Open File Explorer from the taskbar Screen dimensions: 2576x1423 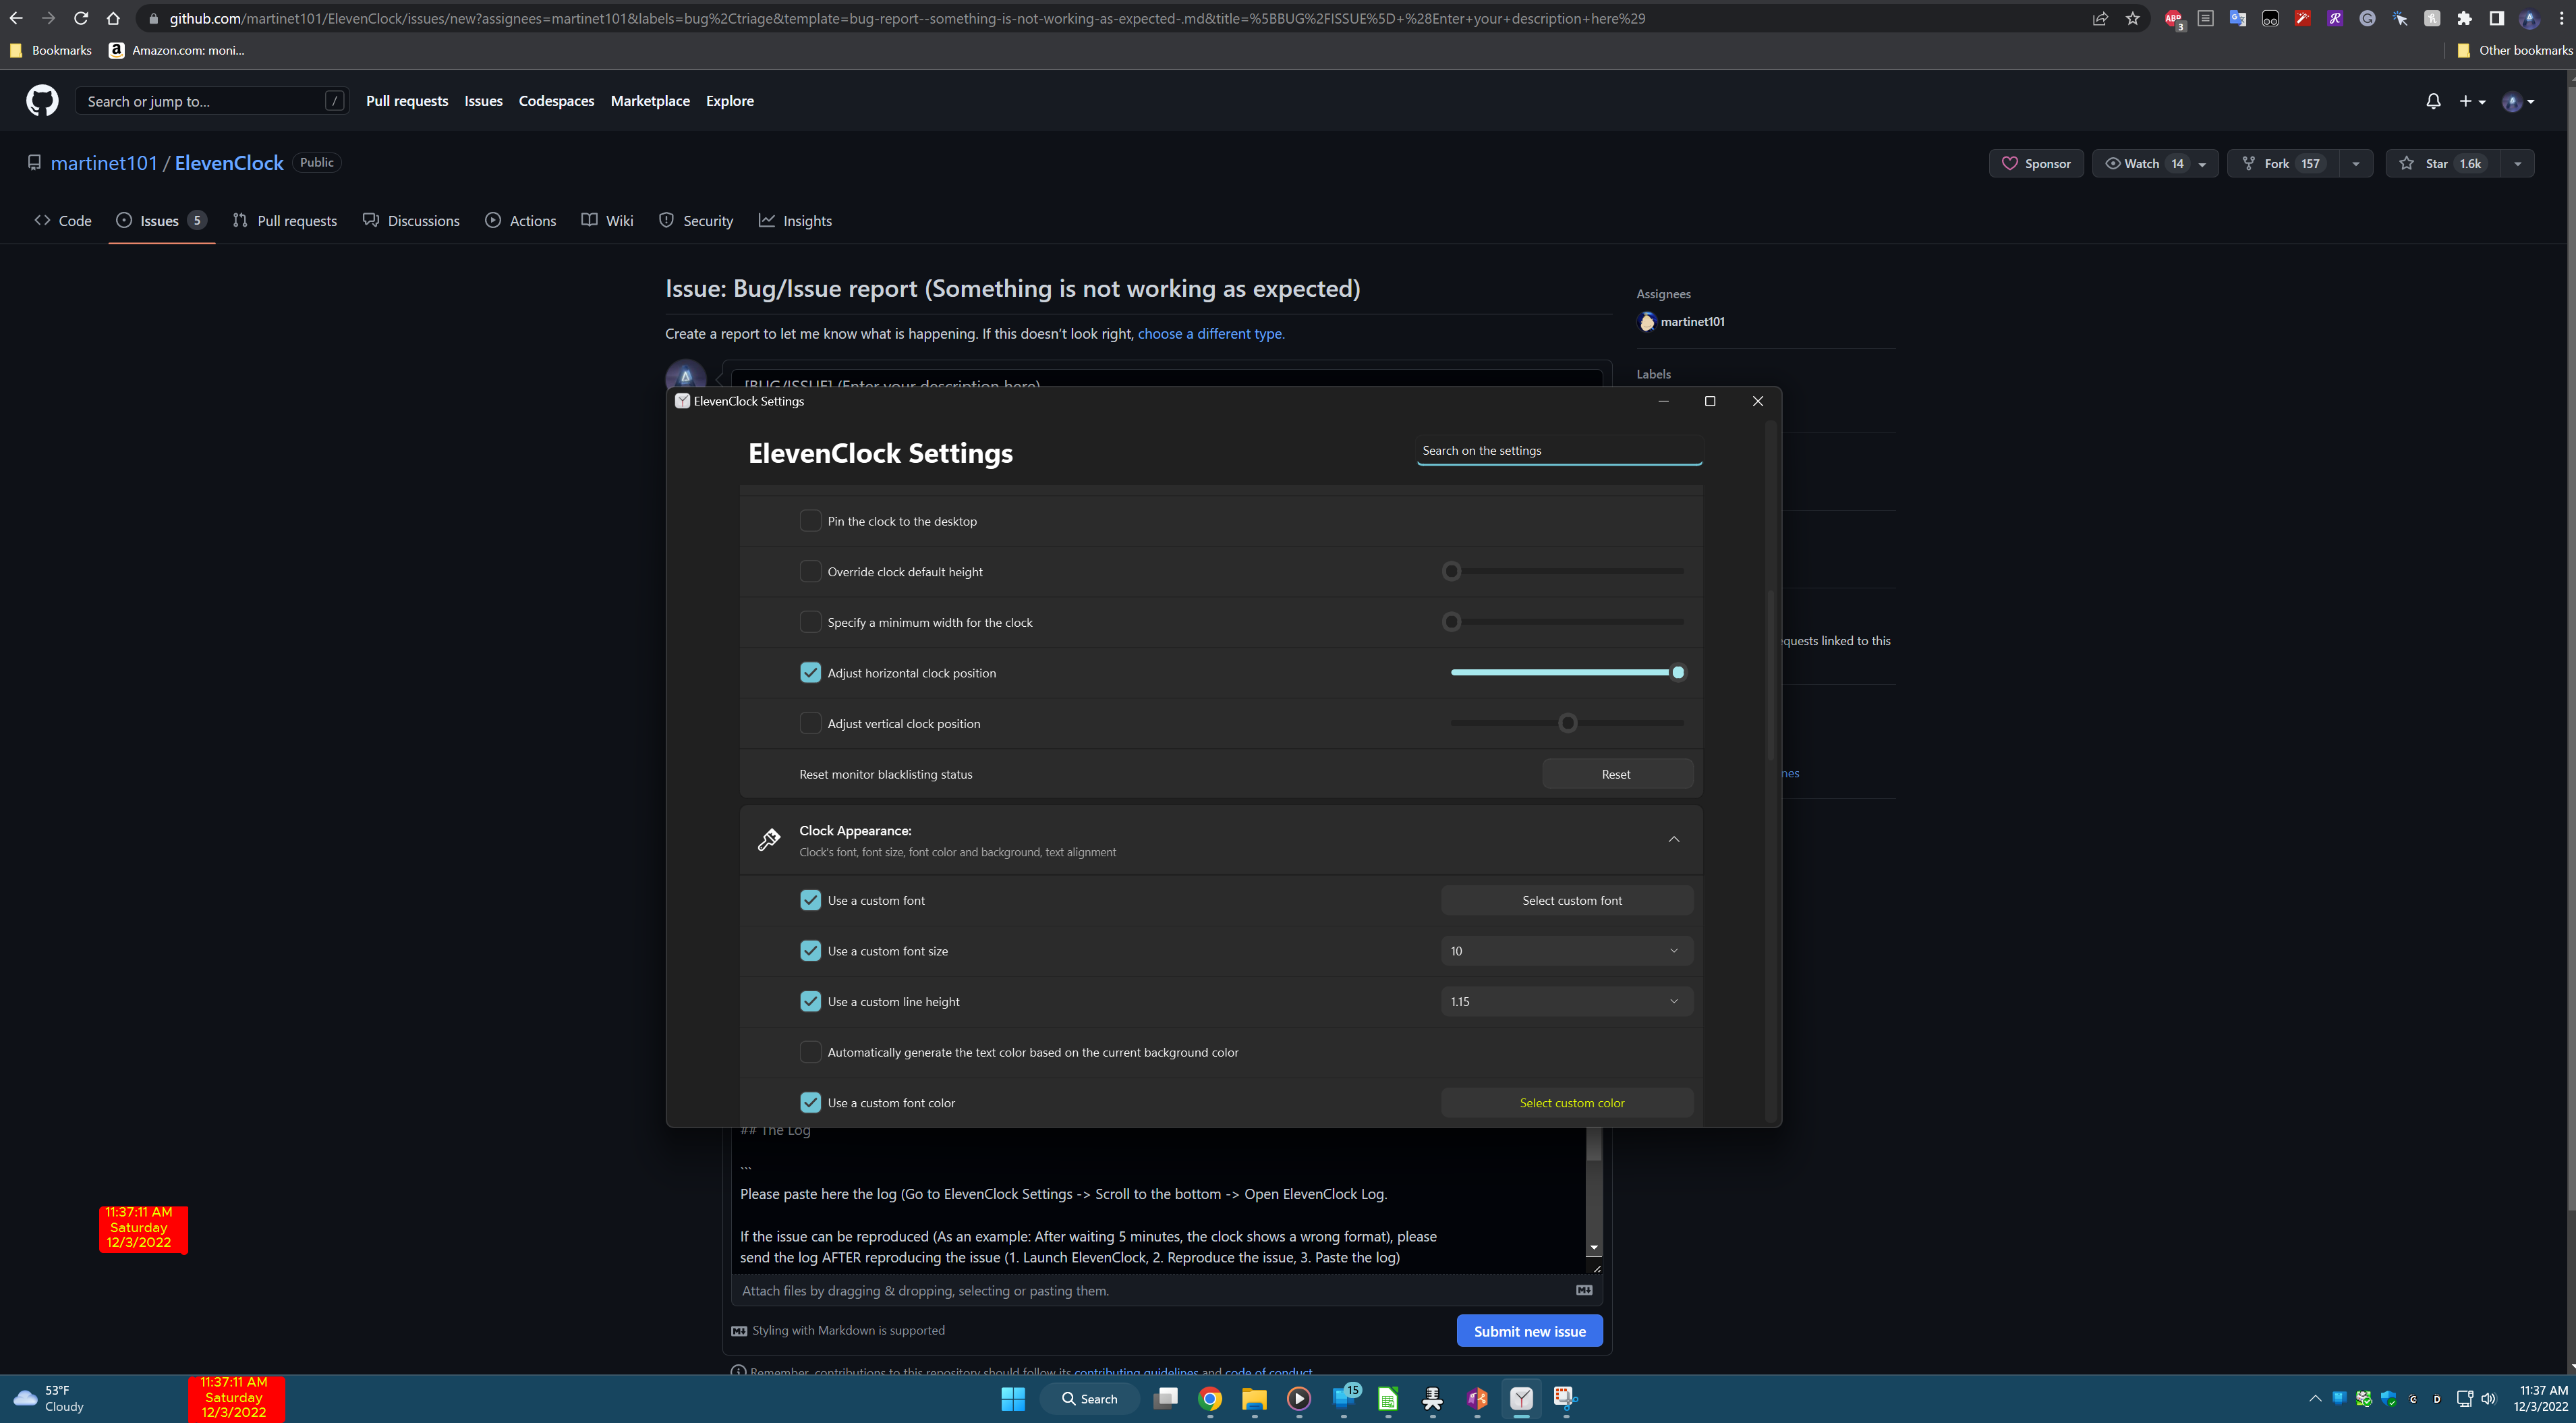coord(1254,1399)
